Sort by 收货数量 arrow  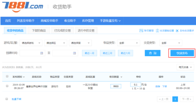(121, 77)
